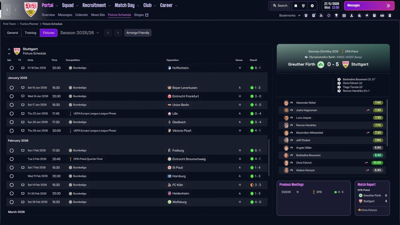Image resolution: width=400 pixels, height=225 pixels.
Task: Click the circular arrows icon in bookmarks bar
Action: click(x=329, y=15)
